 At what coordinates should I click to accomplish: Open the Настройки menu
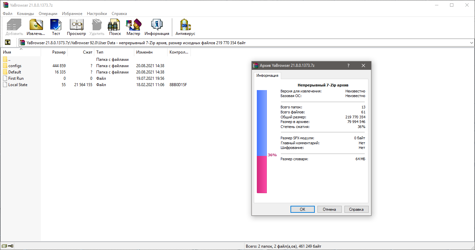tap(97, 14)
